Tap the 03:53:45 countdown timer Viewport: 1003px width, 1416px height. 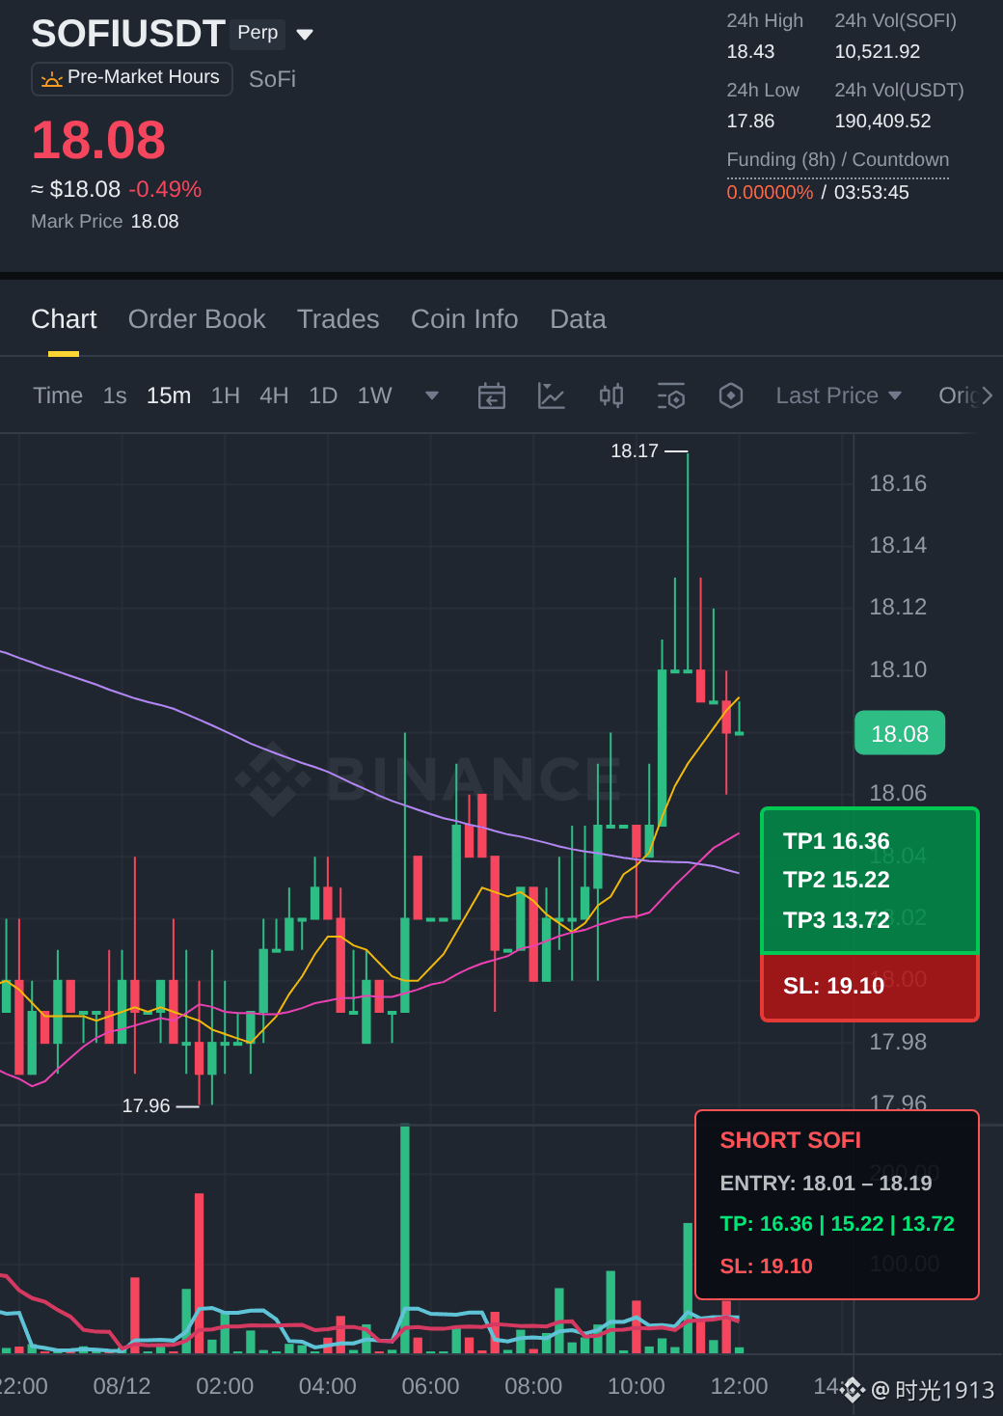(871, 192)
